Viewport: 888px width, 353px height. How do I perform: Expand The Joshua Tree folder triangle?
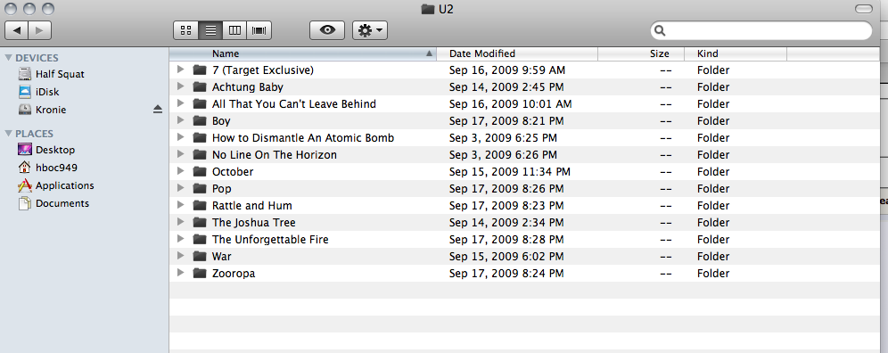tap(180, 222)
